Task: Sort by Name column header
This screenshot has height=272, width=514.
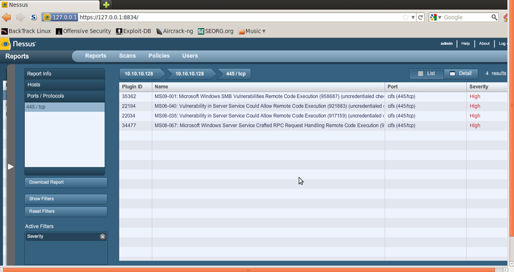Action: coord(268,87)
